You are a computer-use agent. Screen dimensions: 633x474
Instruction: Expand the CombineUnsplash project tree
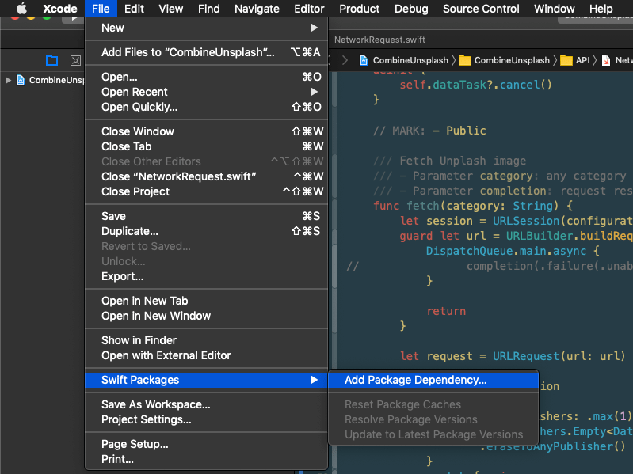[x=8, y=80]
